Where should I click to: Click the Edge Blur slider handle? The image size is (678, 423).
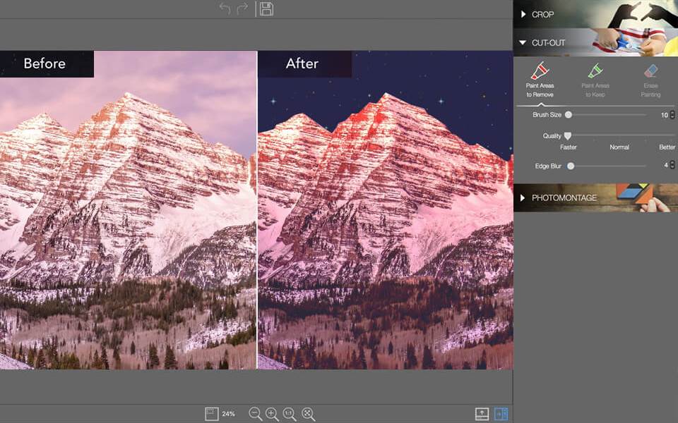(x=571, y=166)
